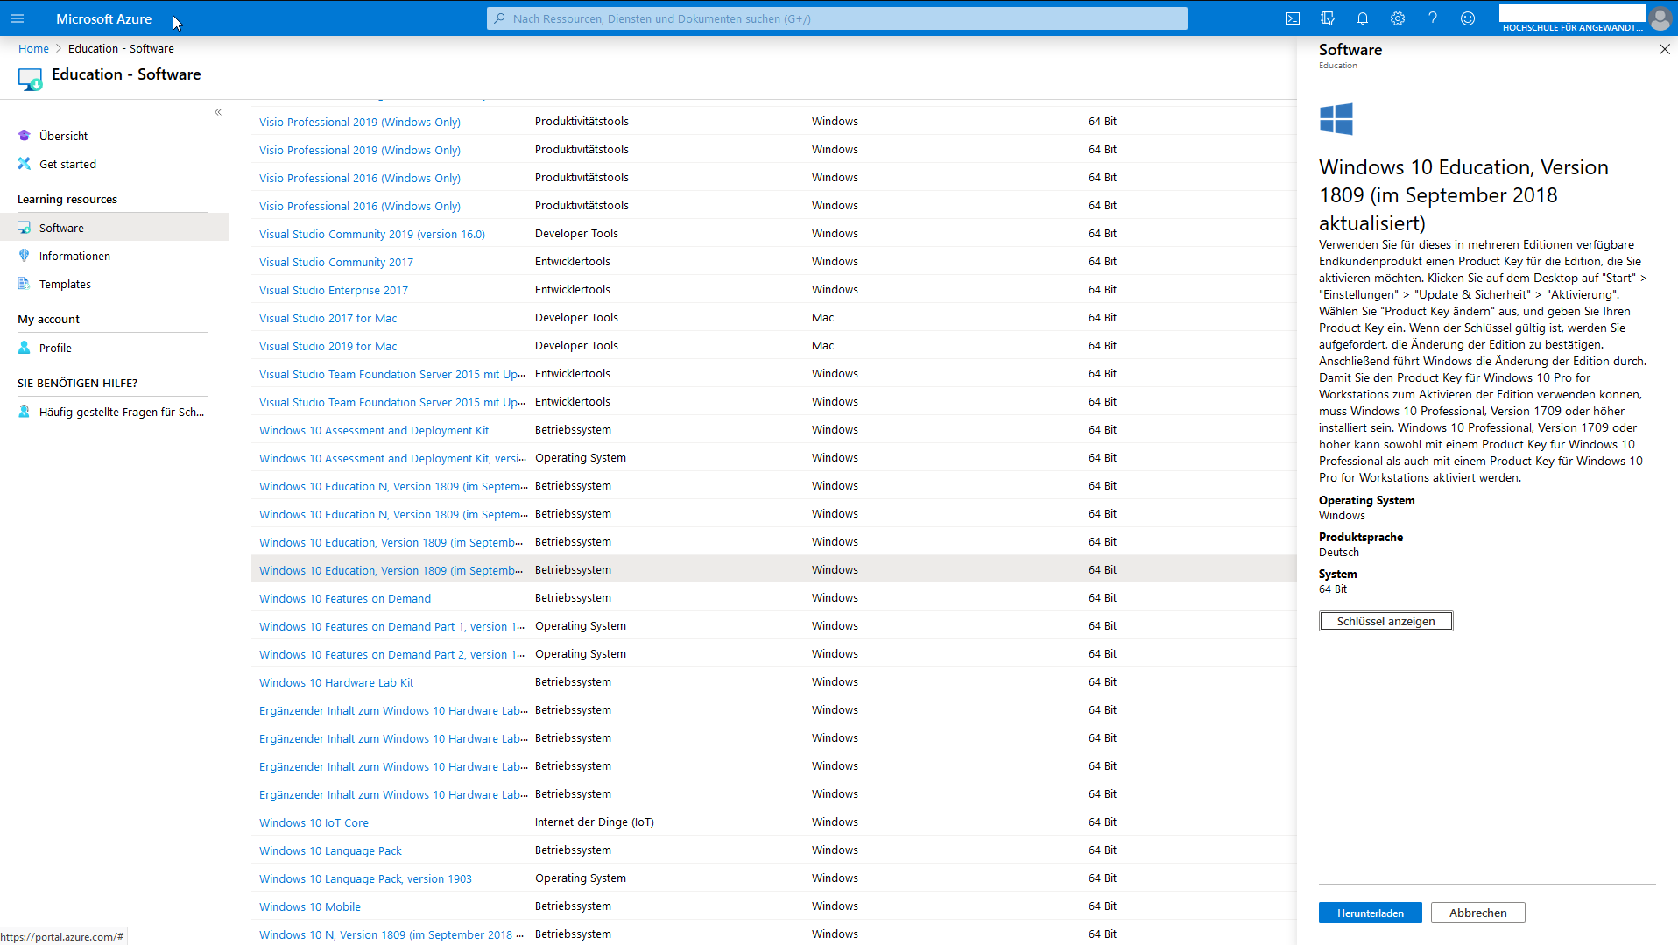Viewport: 1678px width, 945px height.
Task: Open the help question mark menu
Action: pos(1433,18)
